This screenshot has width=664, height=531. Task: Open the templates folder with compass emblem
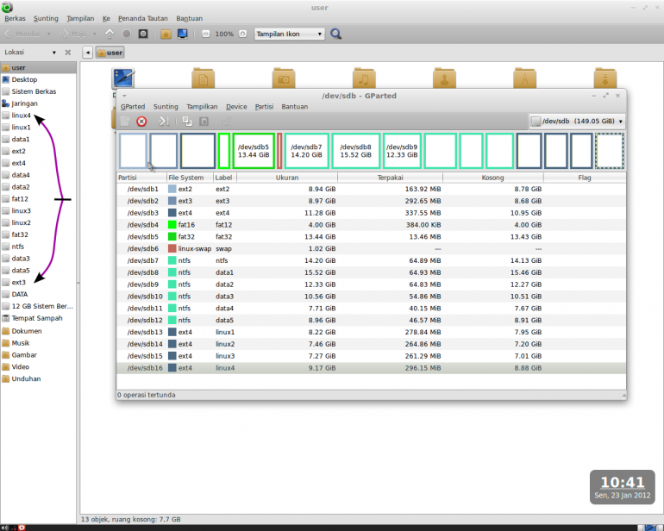coord(524,78)
